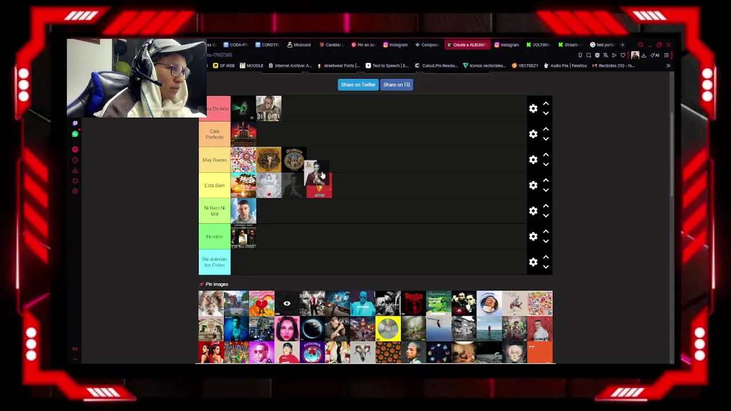Open the Text to Speech bookmark

point(387,66)
